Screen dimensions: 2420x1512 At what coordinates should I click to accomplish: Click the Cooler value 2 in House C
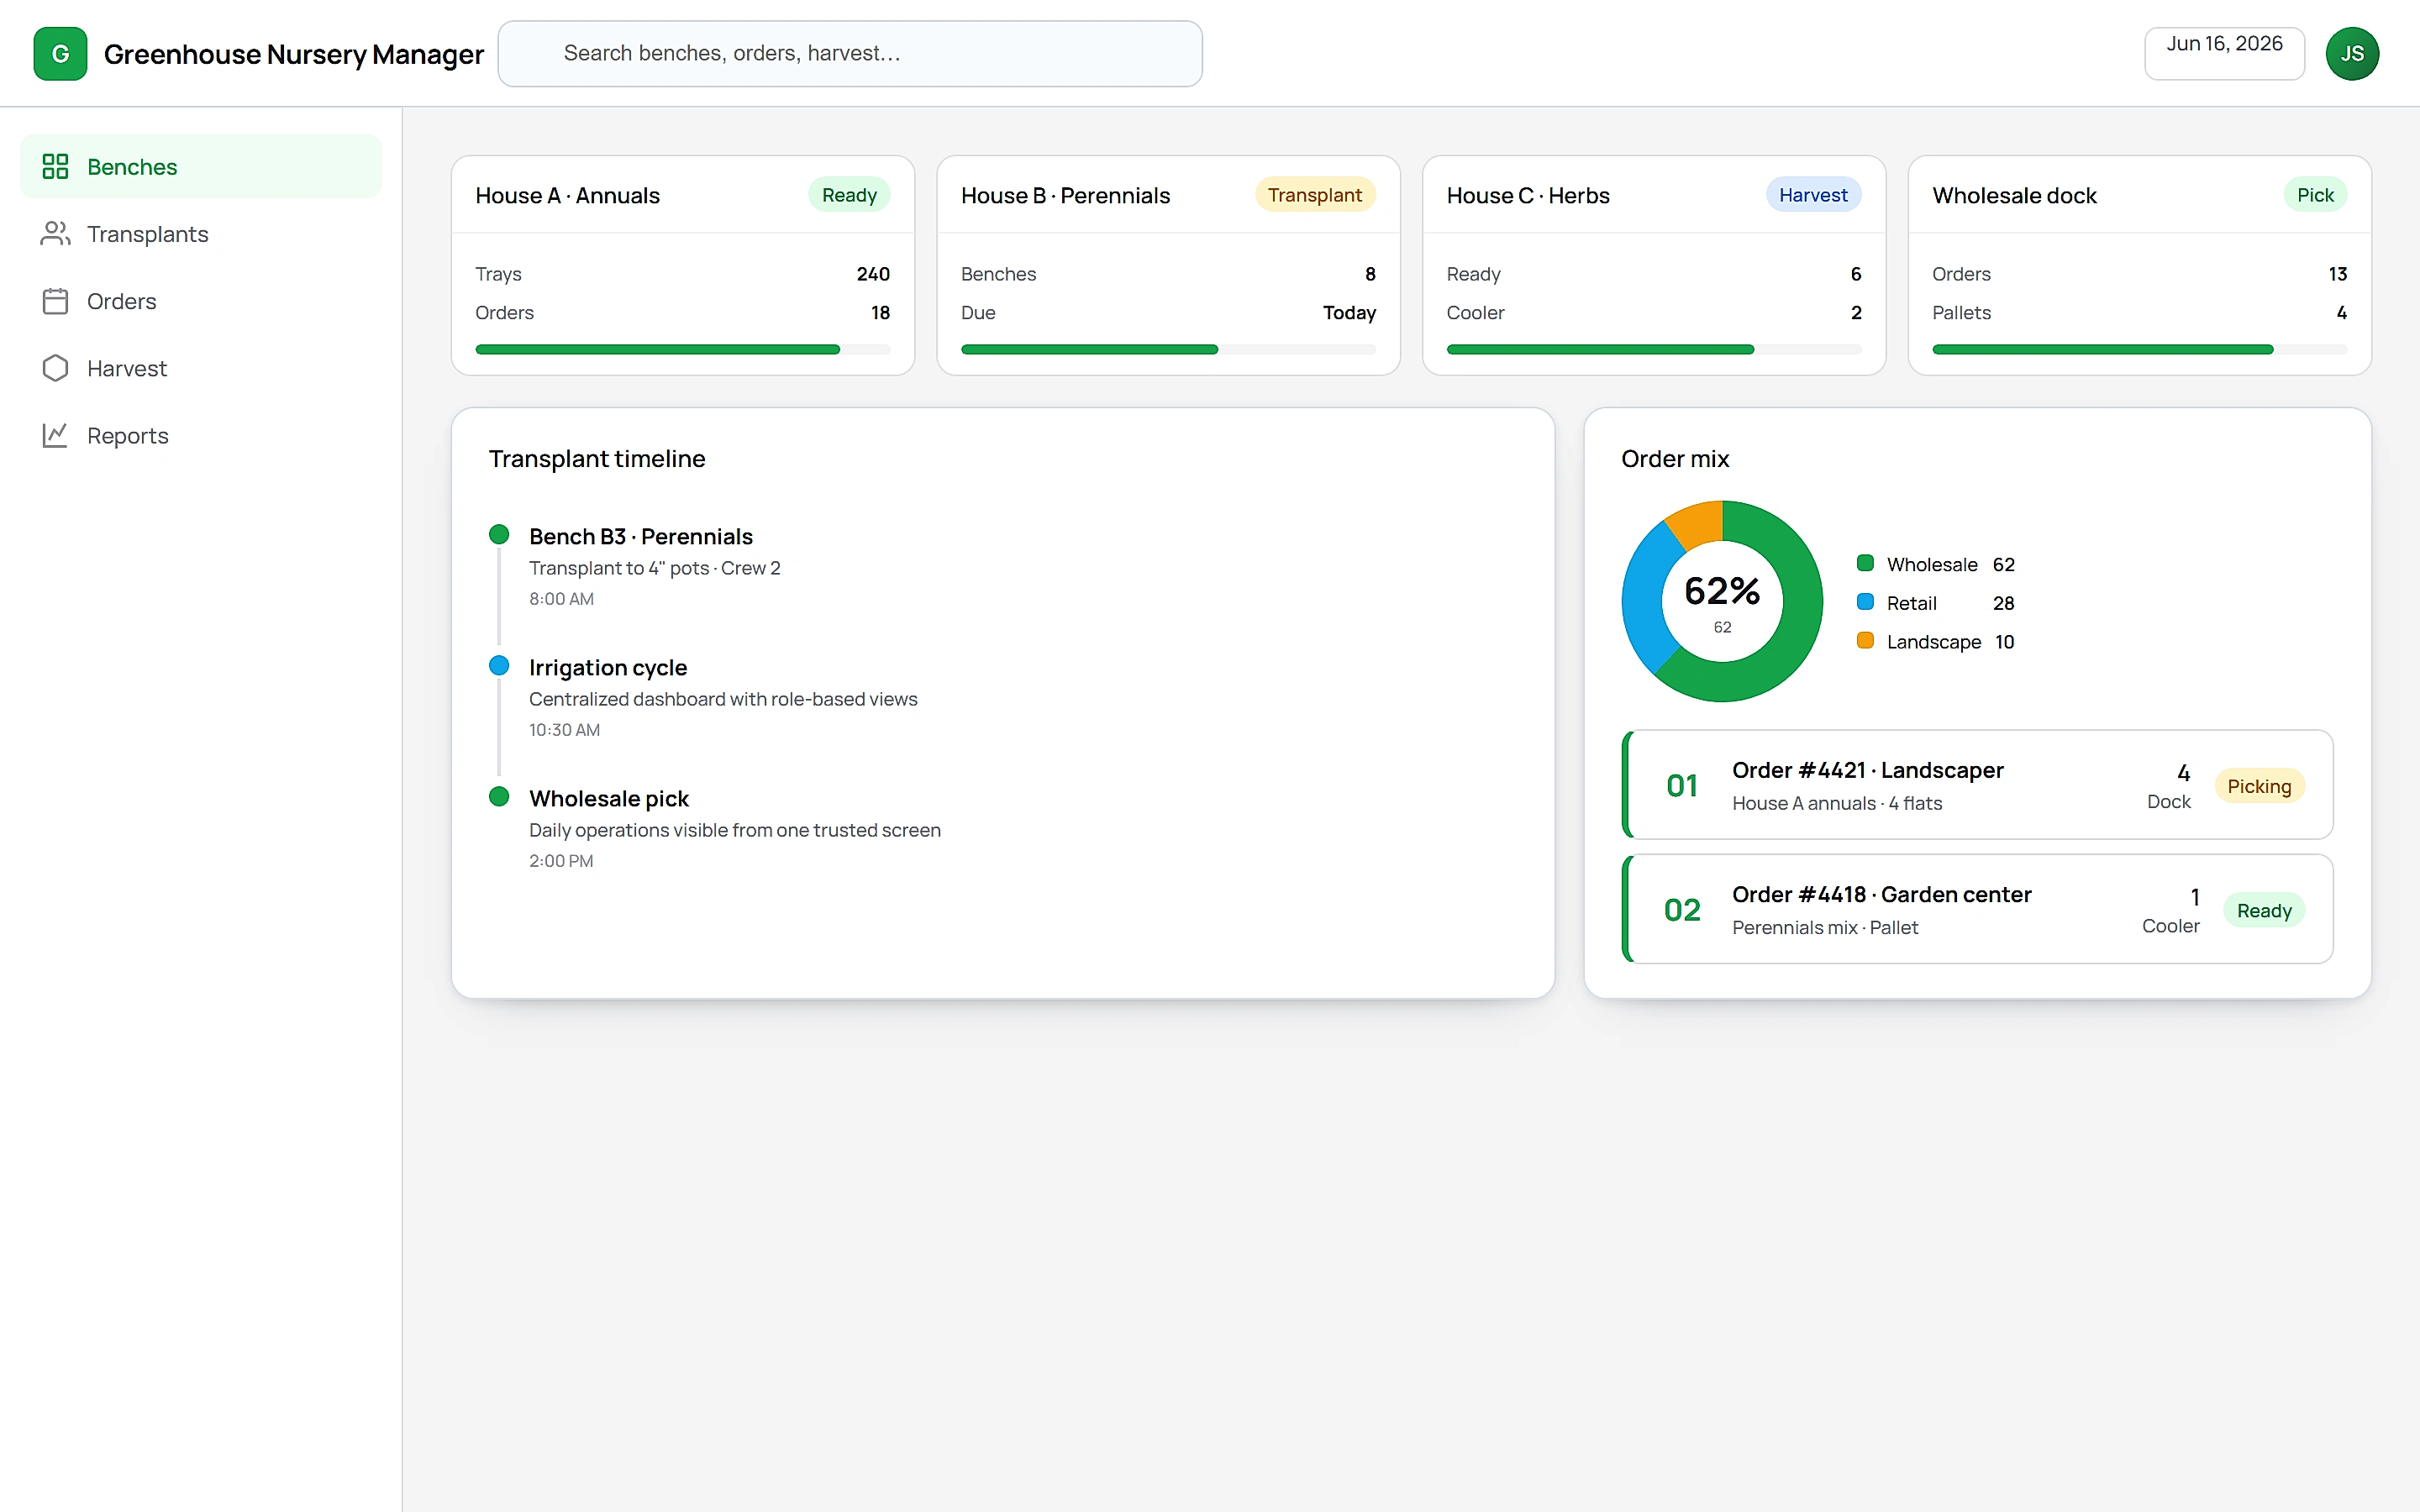pos(1856,313)
